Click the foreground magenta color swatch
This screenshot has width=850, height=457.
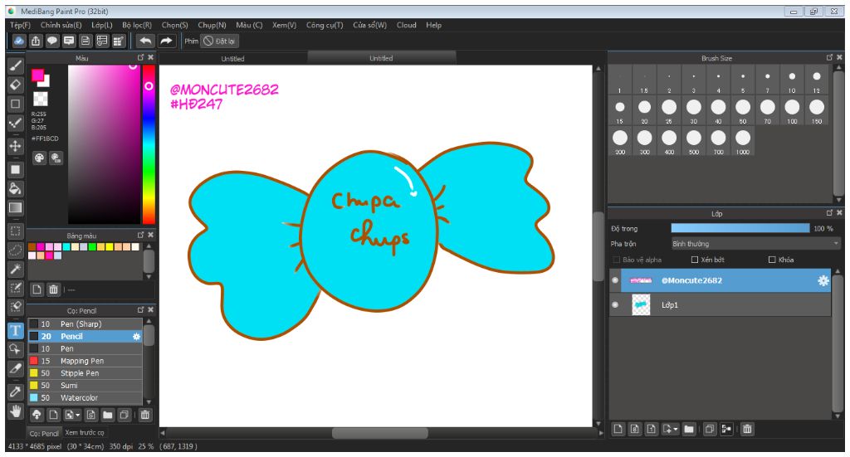[x=37, y=75]
